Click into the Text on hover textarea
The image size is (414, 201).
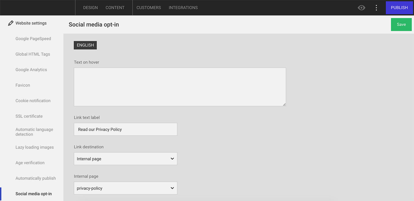click(x=180, y=87)
